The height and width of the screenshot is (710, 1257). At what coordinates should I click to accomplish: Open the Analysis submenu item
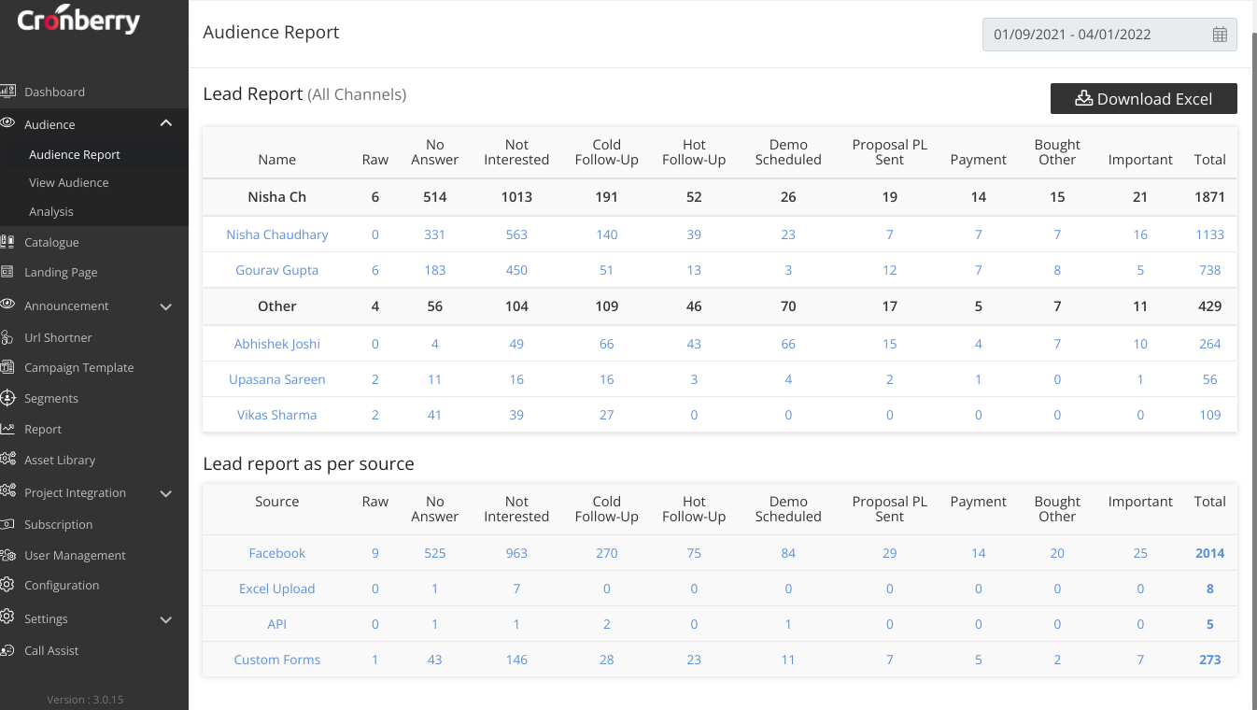pyautogui.click(x=51, y=211)
